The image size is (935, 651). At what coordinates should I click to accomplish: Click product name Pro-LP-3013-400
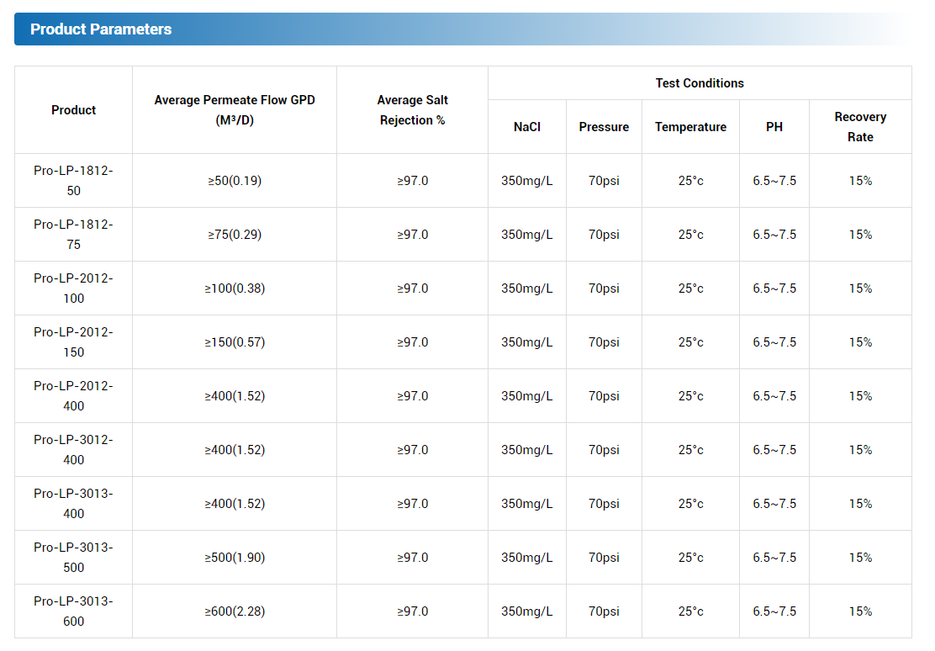pos(73,503)
